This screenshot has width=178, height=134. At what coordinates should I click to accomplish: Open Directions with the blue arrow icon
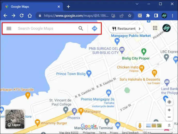pyautogui.click(x=95, y=28)
